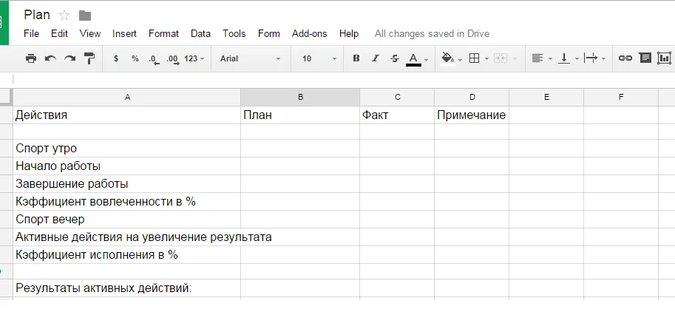
Task: Open the font size 10 dropdown
Action: tap(319, 58)
